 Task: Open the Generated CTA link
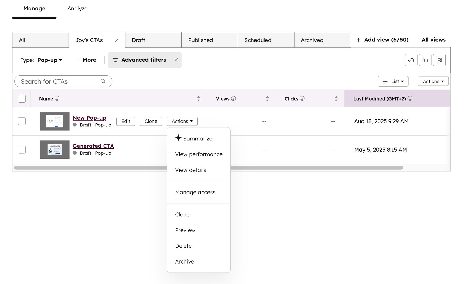pyautogui.click(x=93, y=146)
